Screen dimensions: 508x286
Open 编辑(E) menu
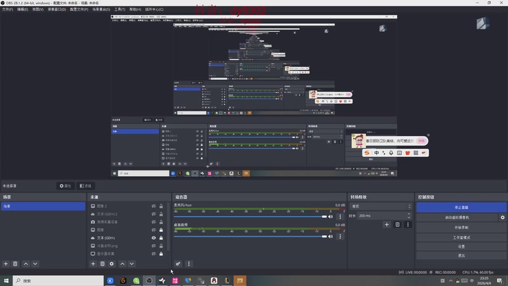(x=22, y=10)
